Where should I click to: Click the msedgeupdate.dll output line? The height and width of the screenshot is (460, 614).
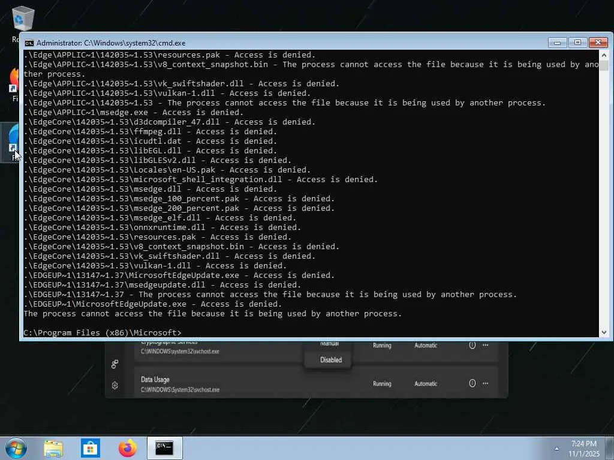point(162,285)
